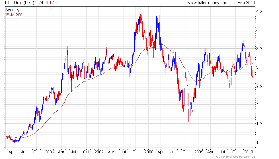
Task: Click the Weekly legend label
Action: (x=13, y=10)
